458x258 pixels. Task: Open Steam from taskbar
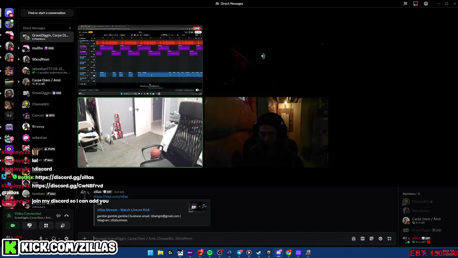259,253
